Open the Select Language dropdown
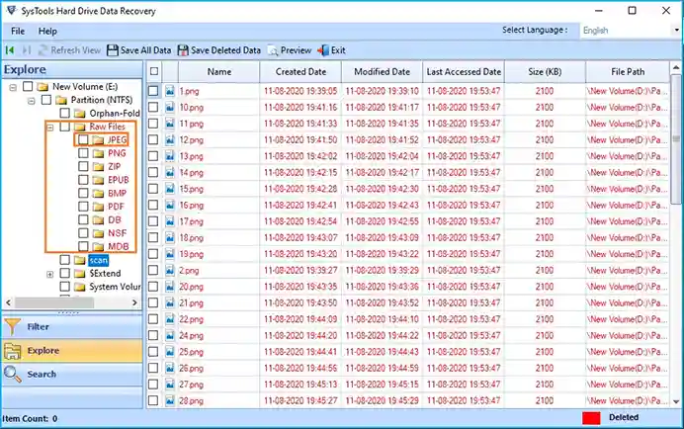The image size is (684, 429). 676,30
